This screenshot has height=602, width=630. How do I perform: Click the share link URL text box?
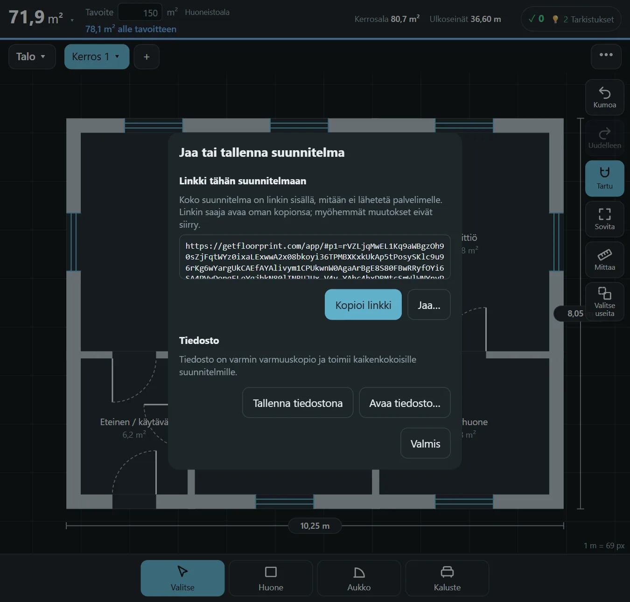(315, 257)
